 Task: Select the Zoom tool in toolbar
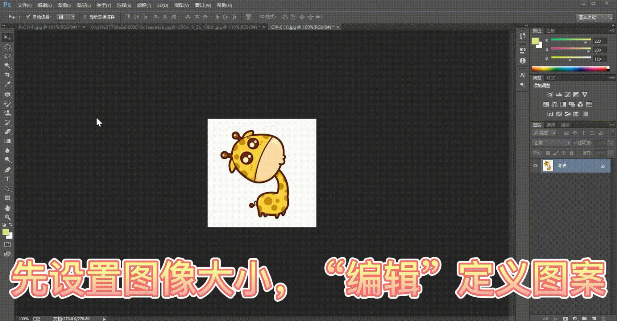click(x=7, y=217)
